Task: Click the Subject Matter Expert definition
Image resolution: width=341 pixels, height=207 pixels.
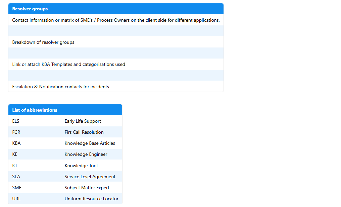Action: 87,188
